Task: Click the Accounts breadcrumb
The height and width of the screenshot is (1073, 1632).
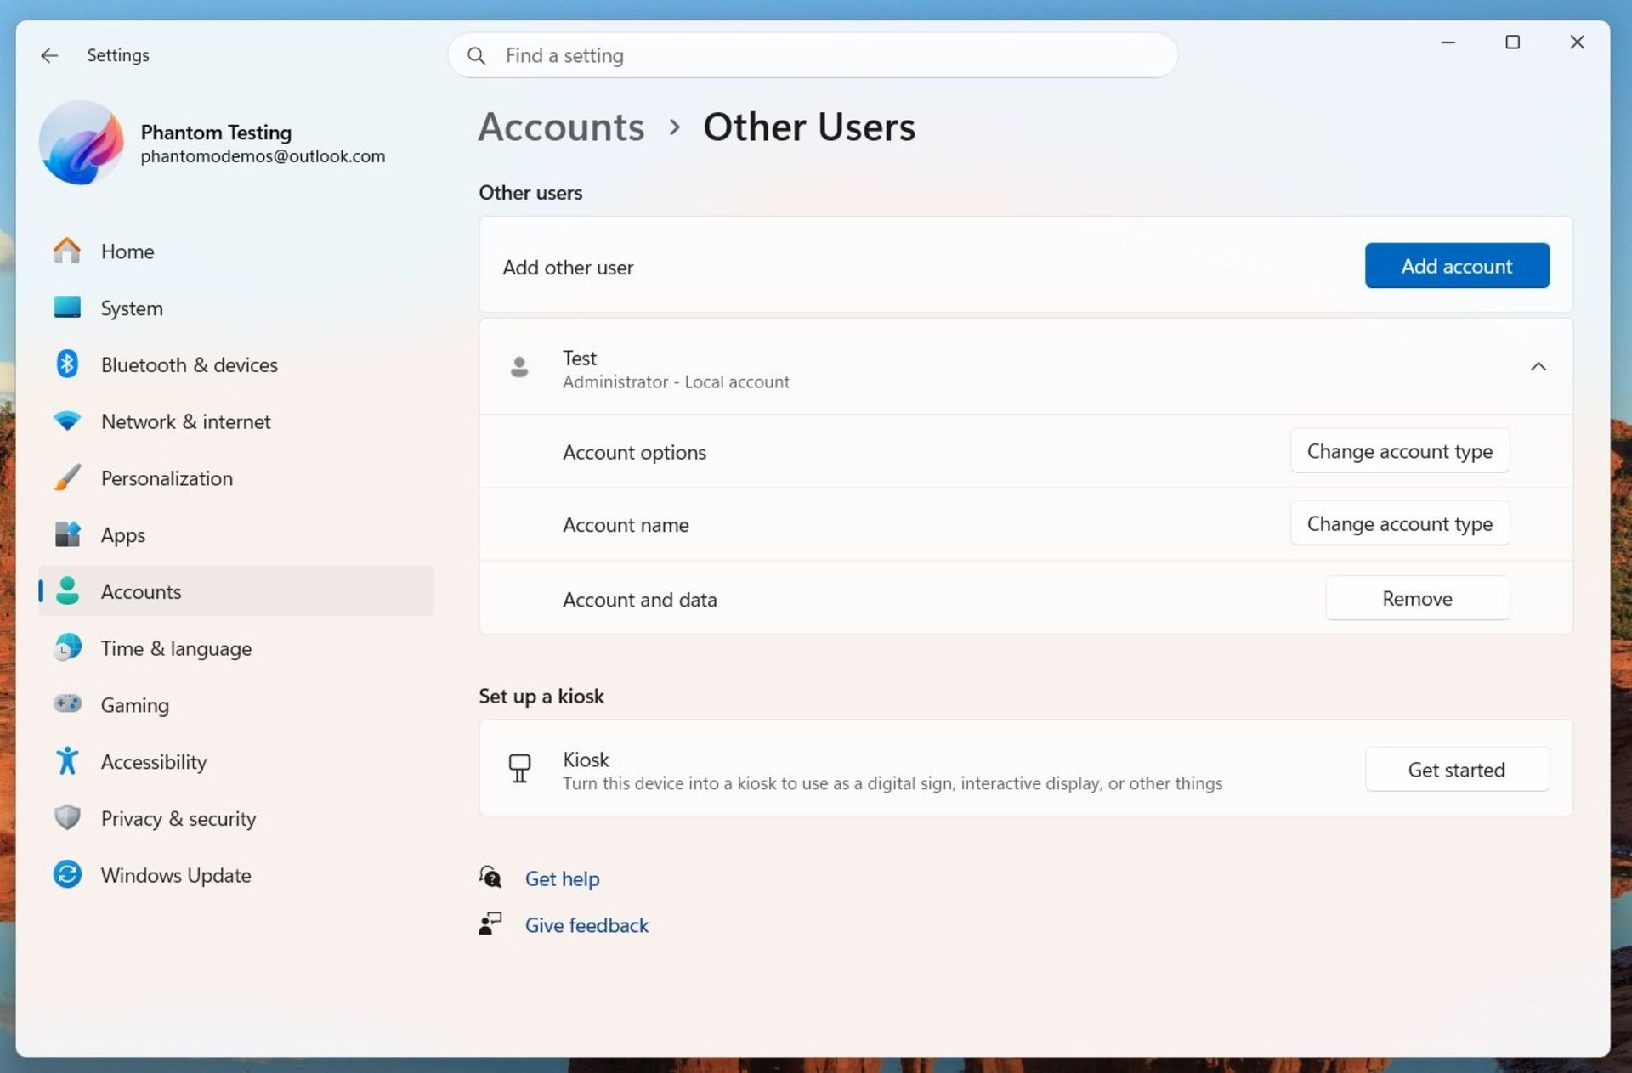Action: tap(561, 127)
